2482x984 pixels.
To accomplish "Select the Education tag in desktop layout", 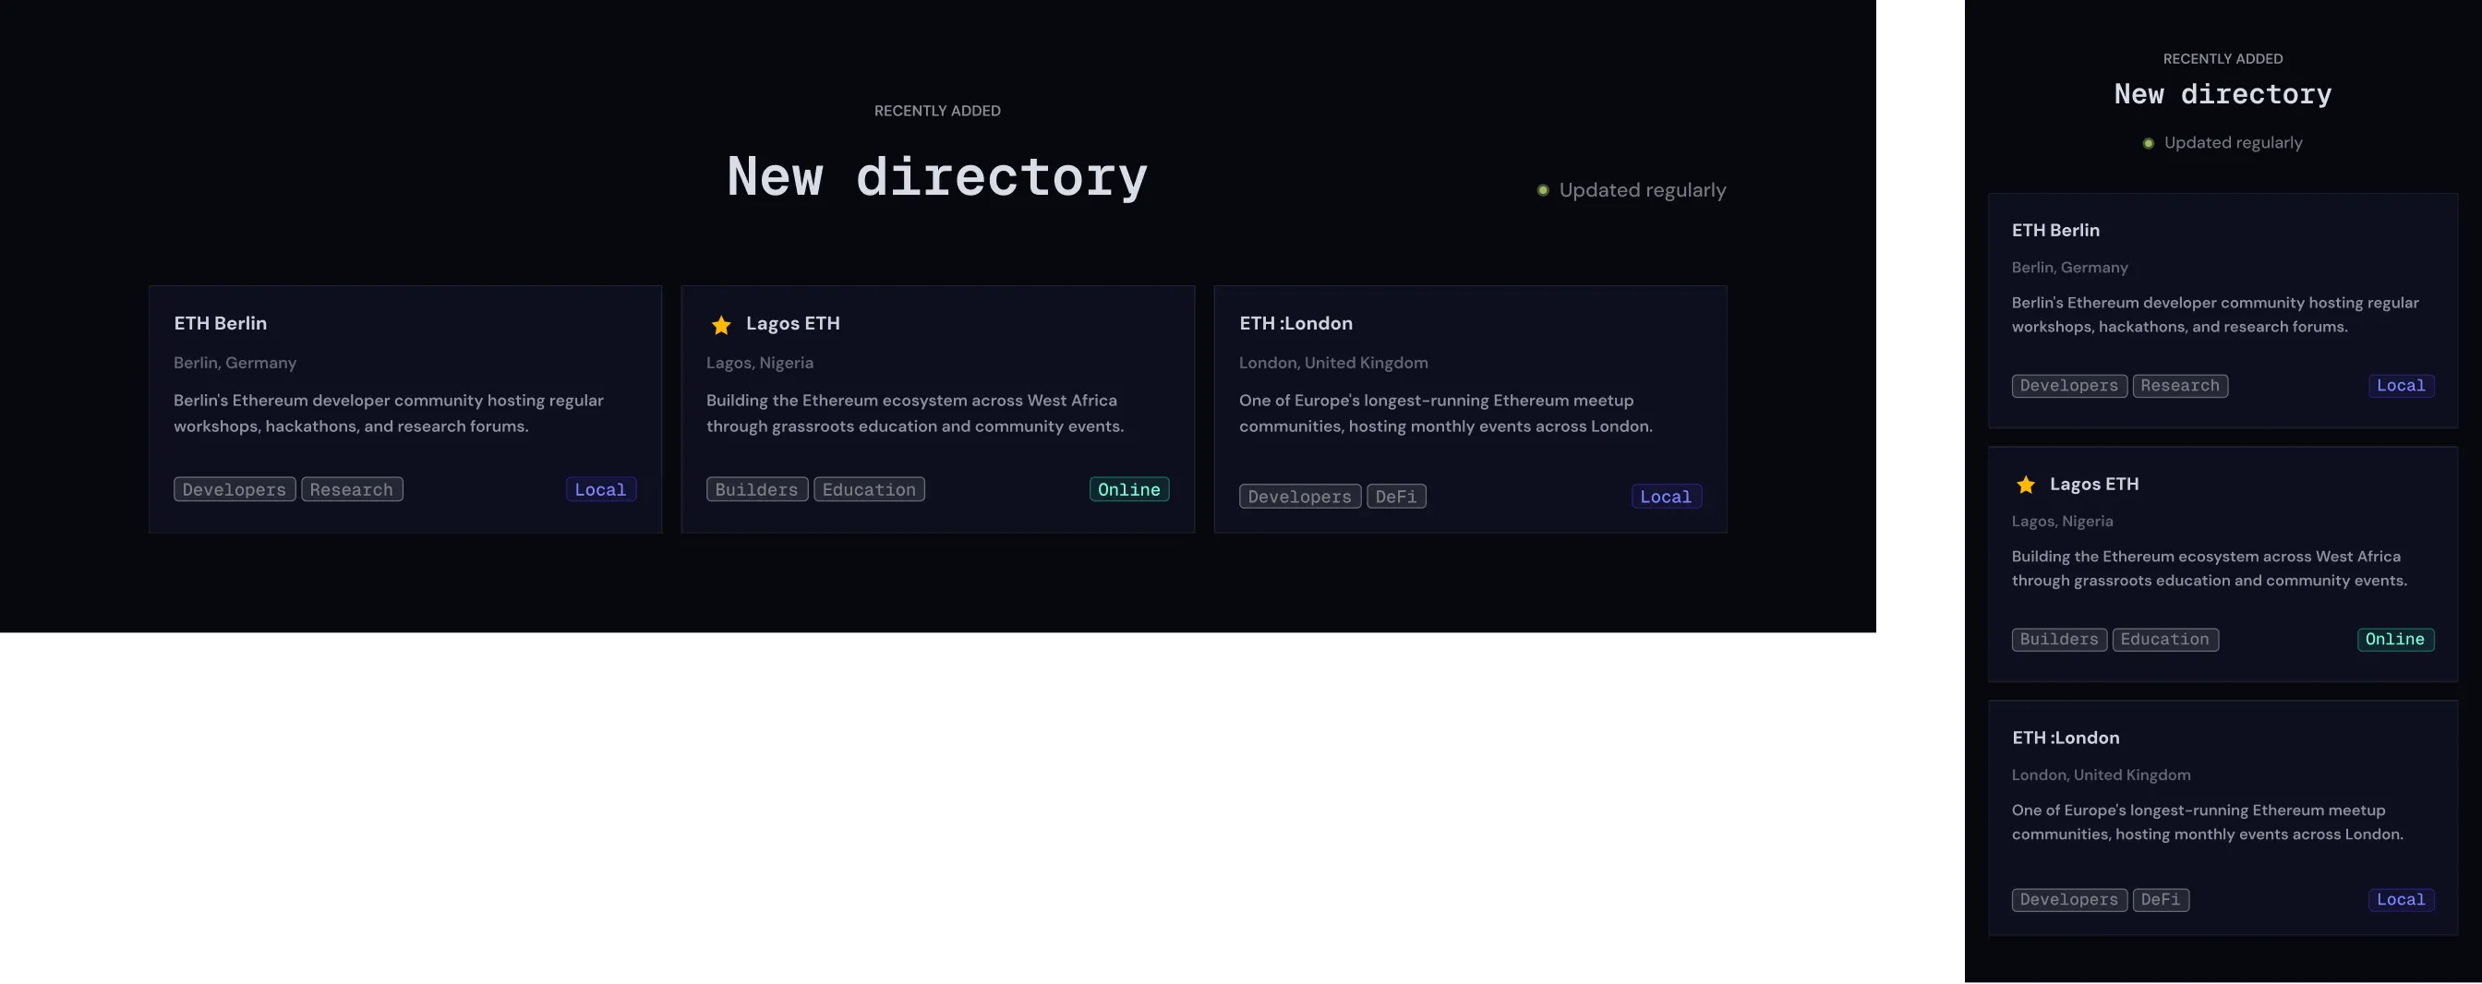I will tap(869, 489).
